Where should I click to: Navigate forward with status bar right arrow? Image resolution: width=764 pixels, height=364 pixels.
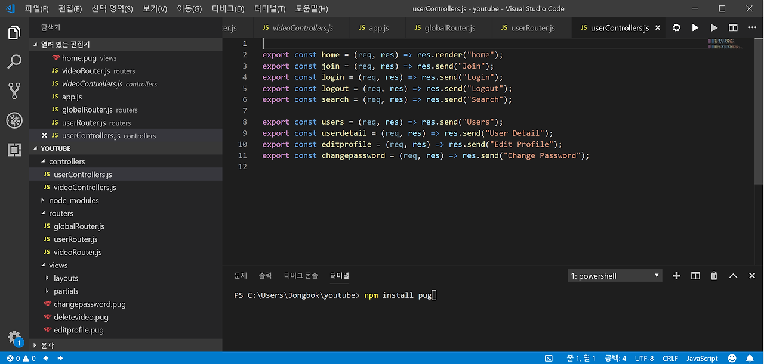(x=60, y=359)
